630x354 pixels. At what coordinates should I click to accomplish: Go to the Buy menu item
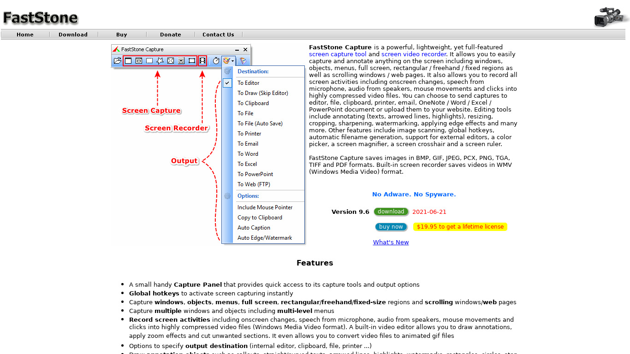(x=122, y=35)
